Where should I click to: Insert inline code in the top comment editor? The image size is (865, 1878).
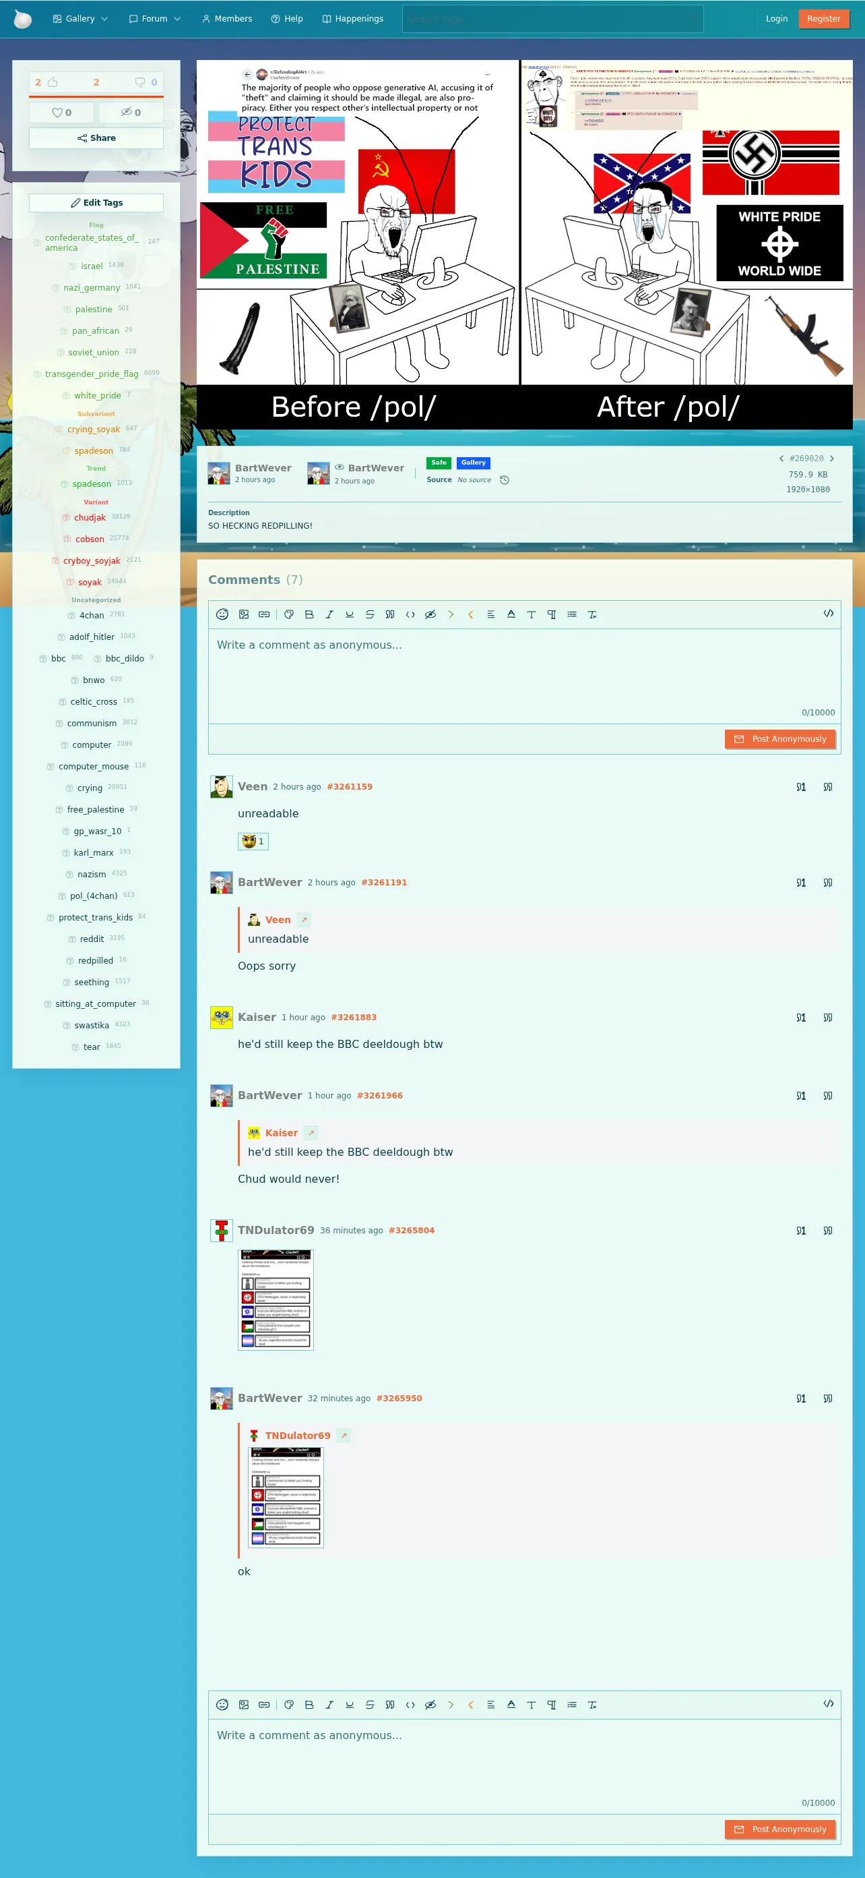[411, 614]
